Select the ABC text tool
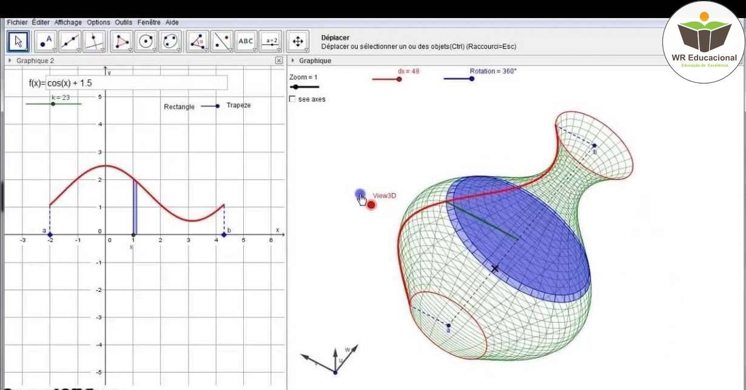The height and width of the screenshot is (390, 746). point(246,41)
